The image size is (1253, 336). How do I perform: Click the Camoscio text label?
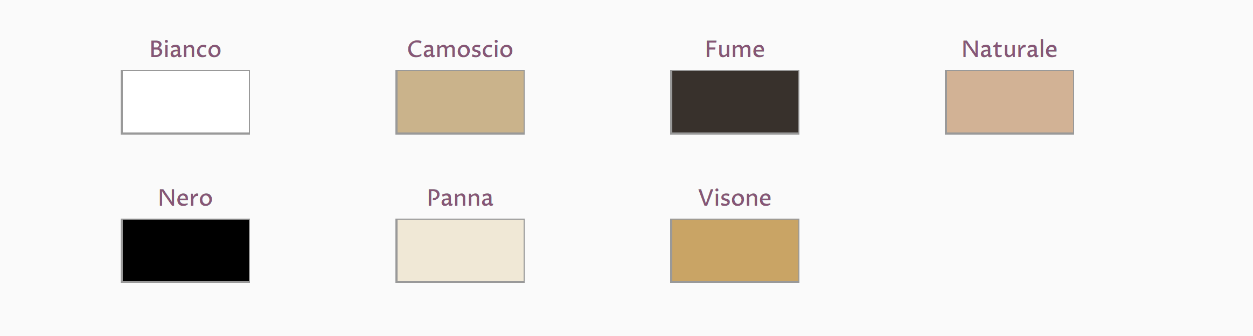pos(460,49)
